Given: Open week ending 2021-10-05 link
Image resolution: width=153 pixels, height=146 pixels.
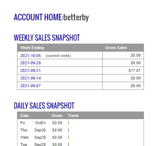Looking at the screenshot, I should coord(30,56).
